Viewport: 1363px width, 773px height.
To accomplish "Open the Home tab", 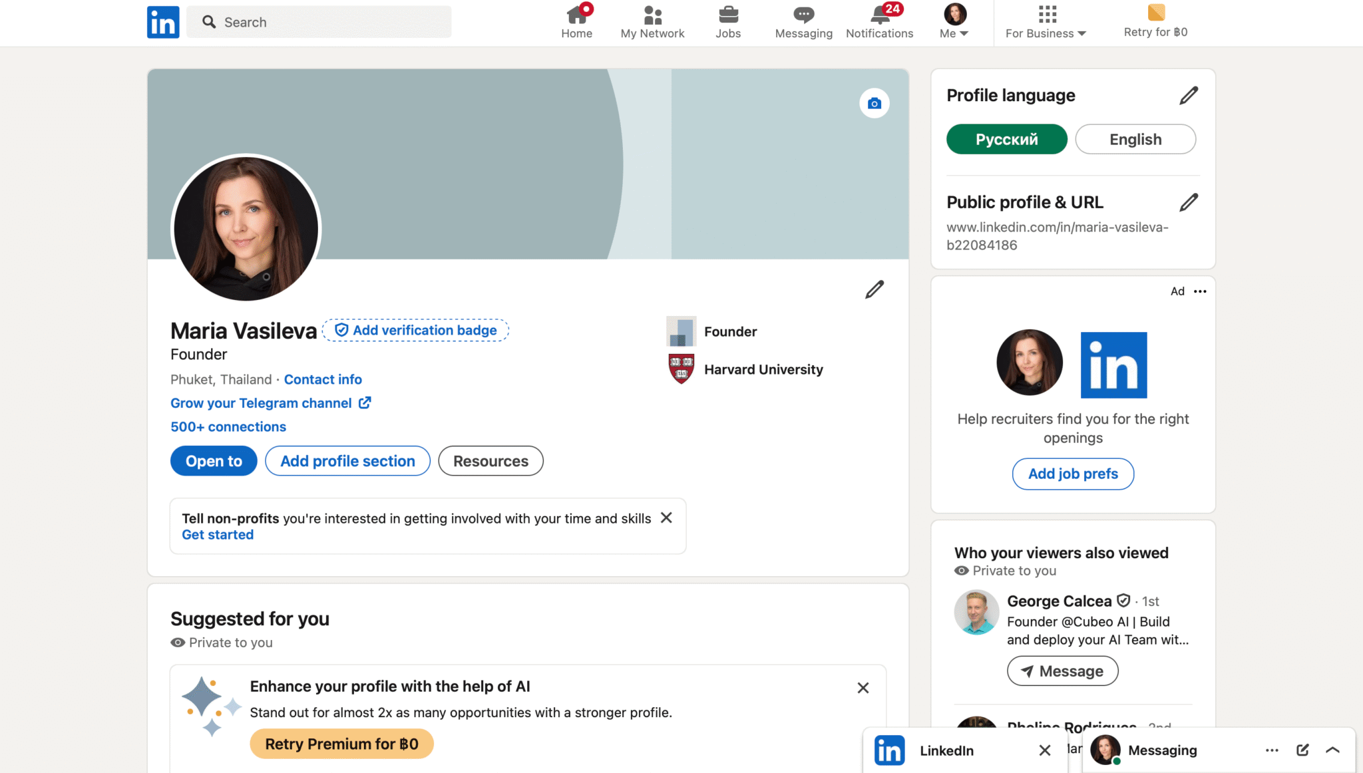I will [576, 22].
